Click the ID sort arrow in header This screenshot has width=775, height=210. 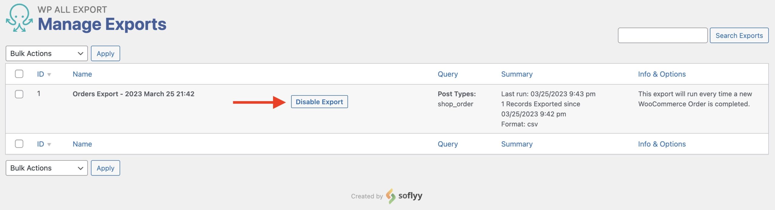point(49,75)
